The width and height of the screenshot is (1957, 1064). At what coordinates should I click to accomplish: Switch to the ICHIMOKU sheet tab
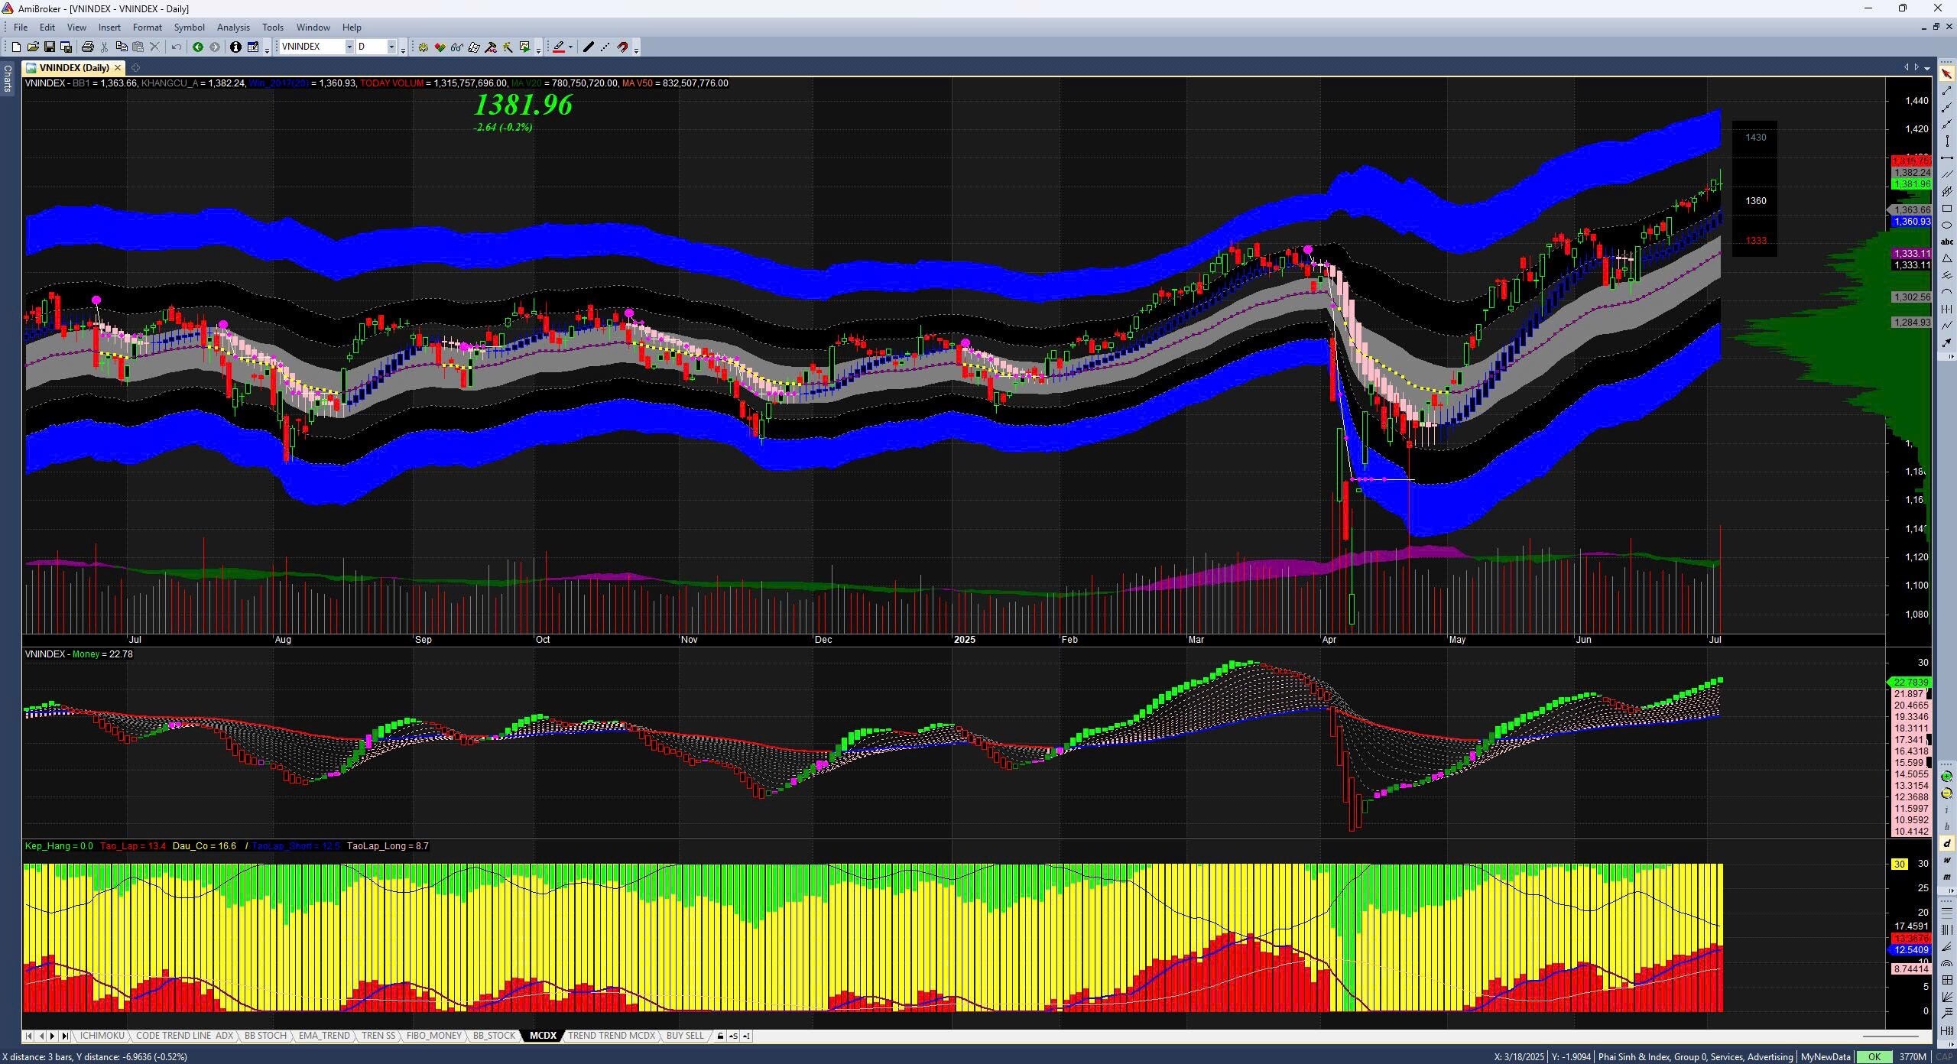click(x=102, y=1036)
